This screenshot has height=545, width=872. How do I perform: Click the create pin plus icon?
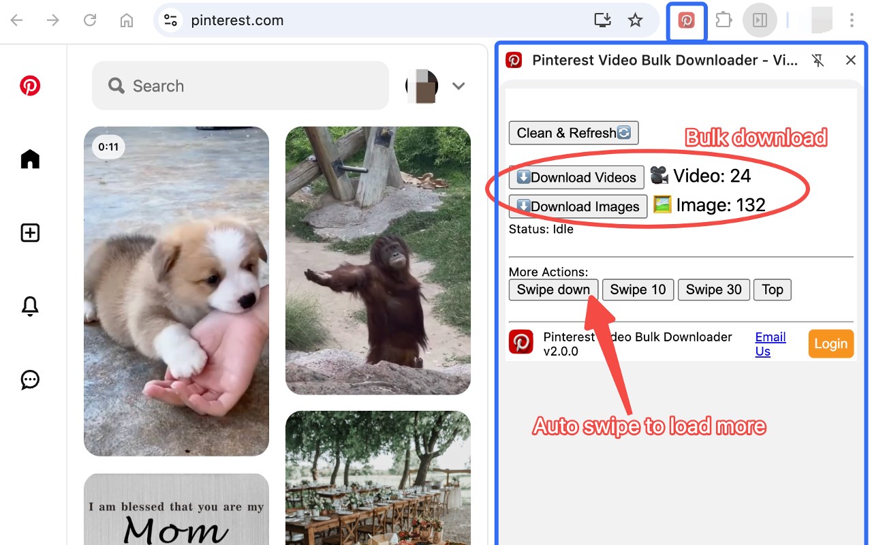point(30,233)
